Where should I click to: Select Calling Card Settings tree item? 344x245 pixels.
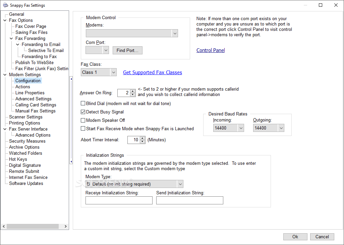click(x=36, y=105)
